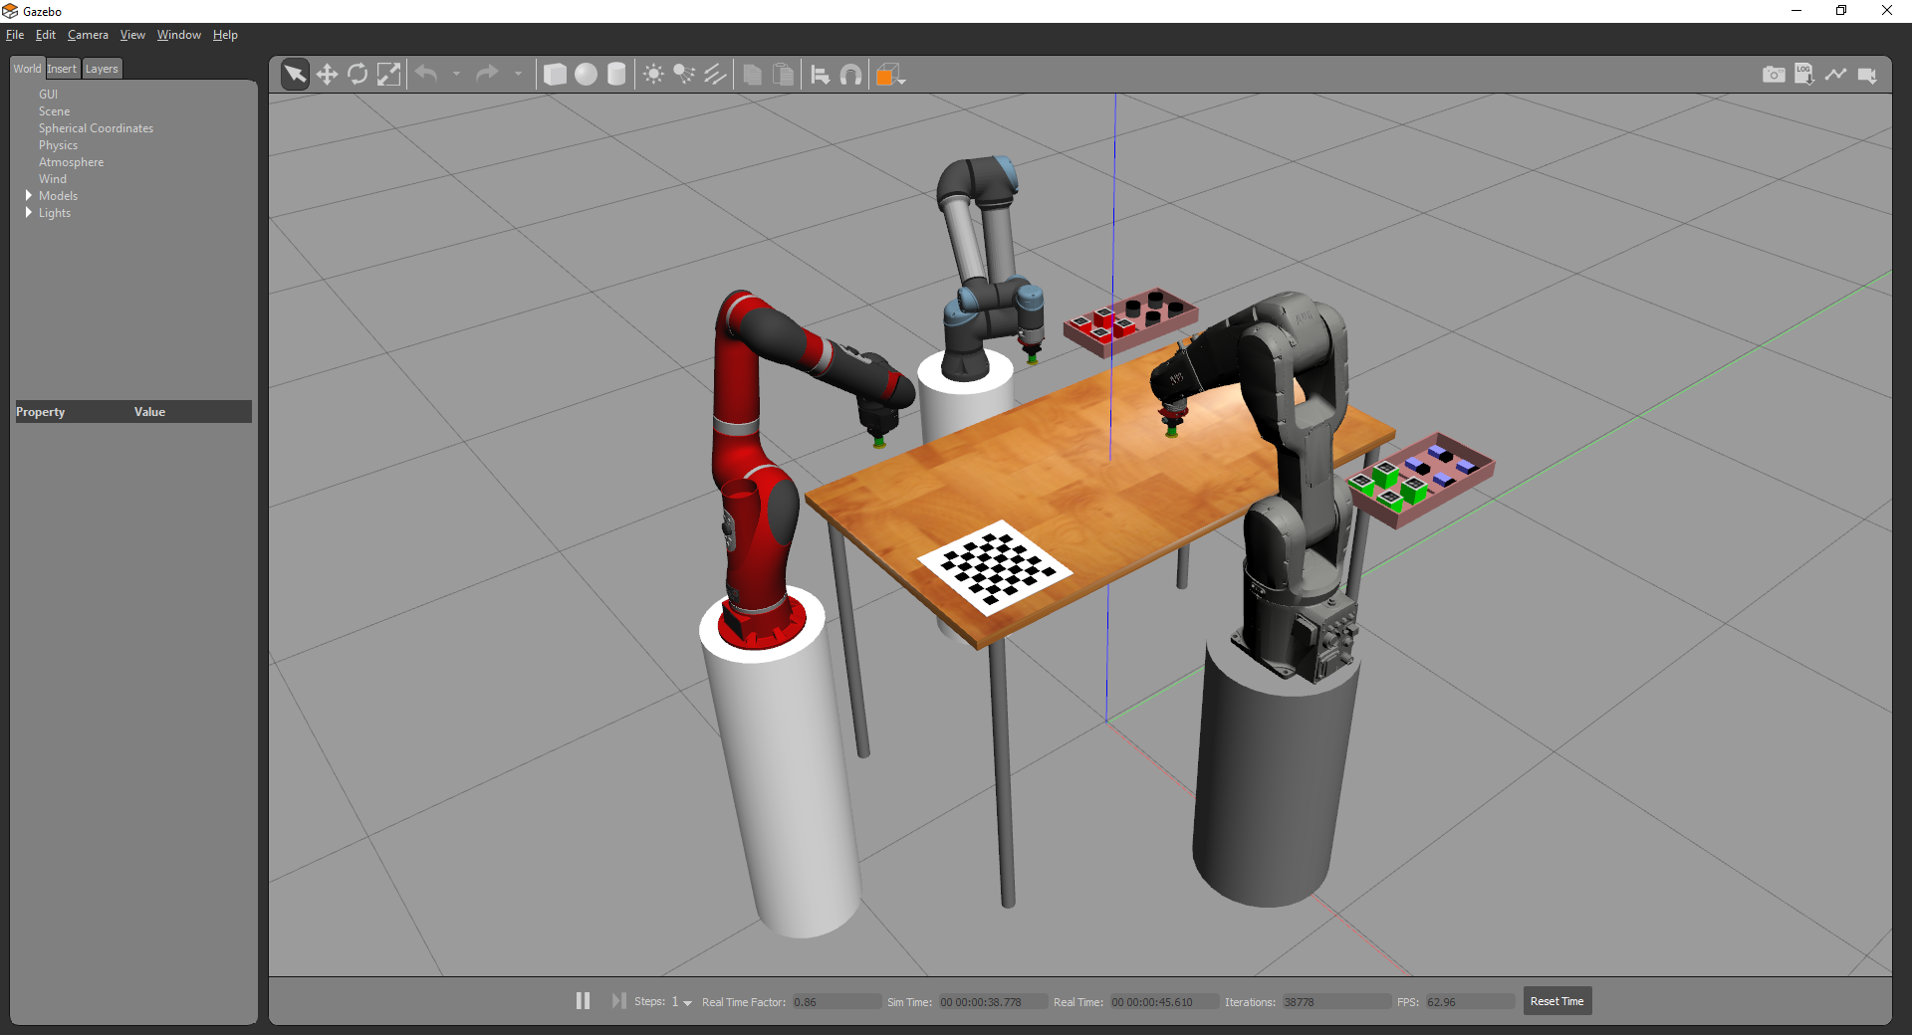Insert a sphere shape
The height and width of the screenshot is (1035, 1912).
pyautogui.click(x=586, y=75)
